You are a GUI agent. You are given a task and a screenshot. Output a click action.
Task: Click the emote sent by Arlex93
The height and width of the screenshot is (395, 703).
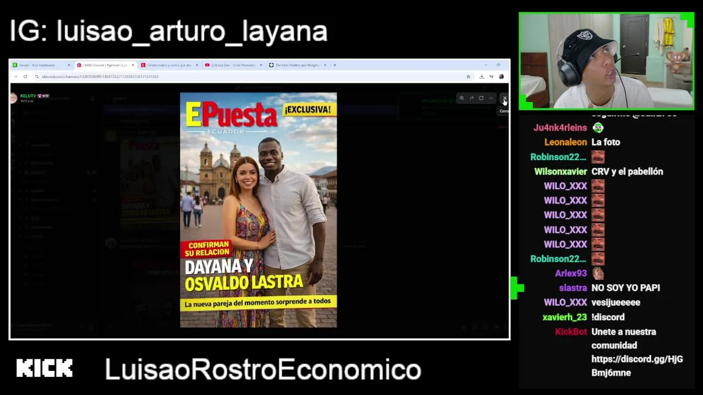click(598, 273)
